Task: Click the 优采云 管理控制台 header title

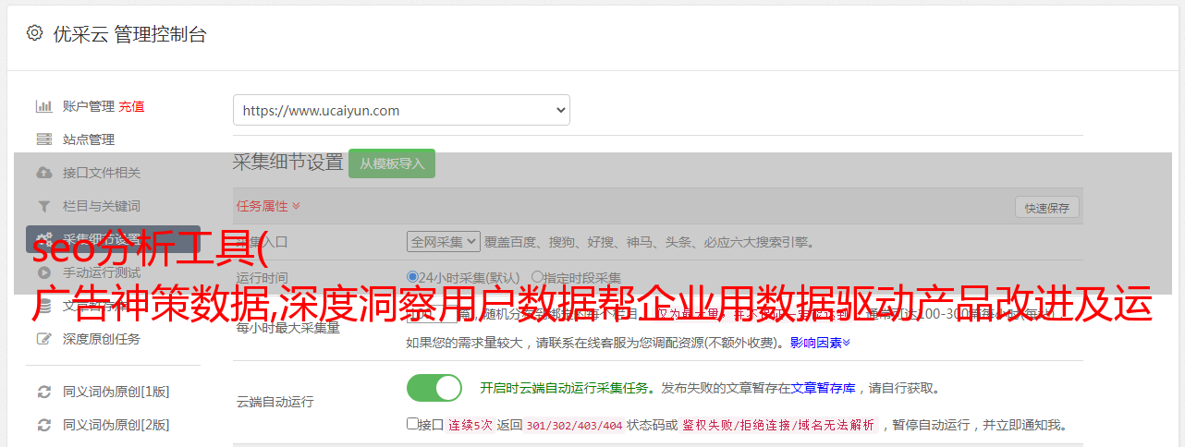Action: (129, 34)
